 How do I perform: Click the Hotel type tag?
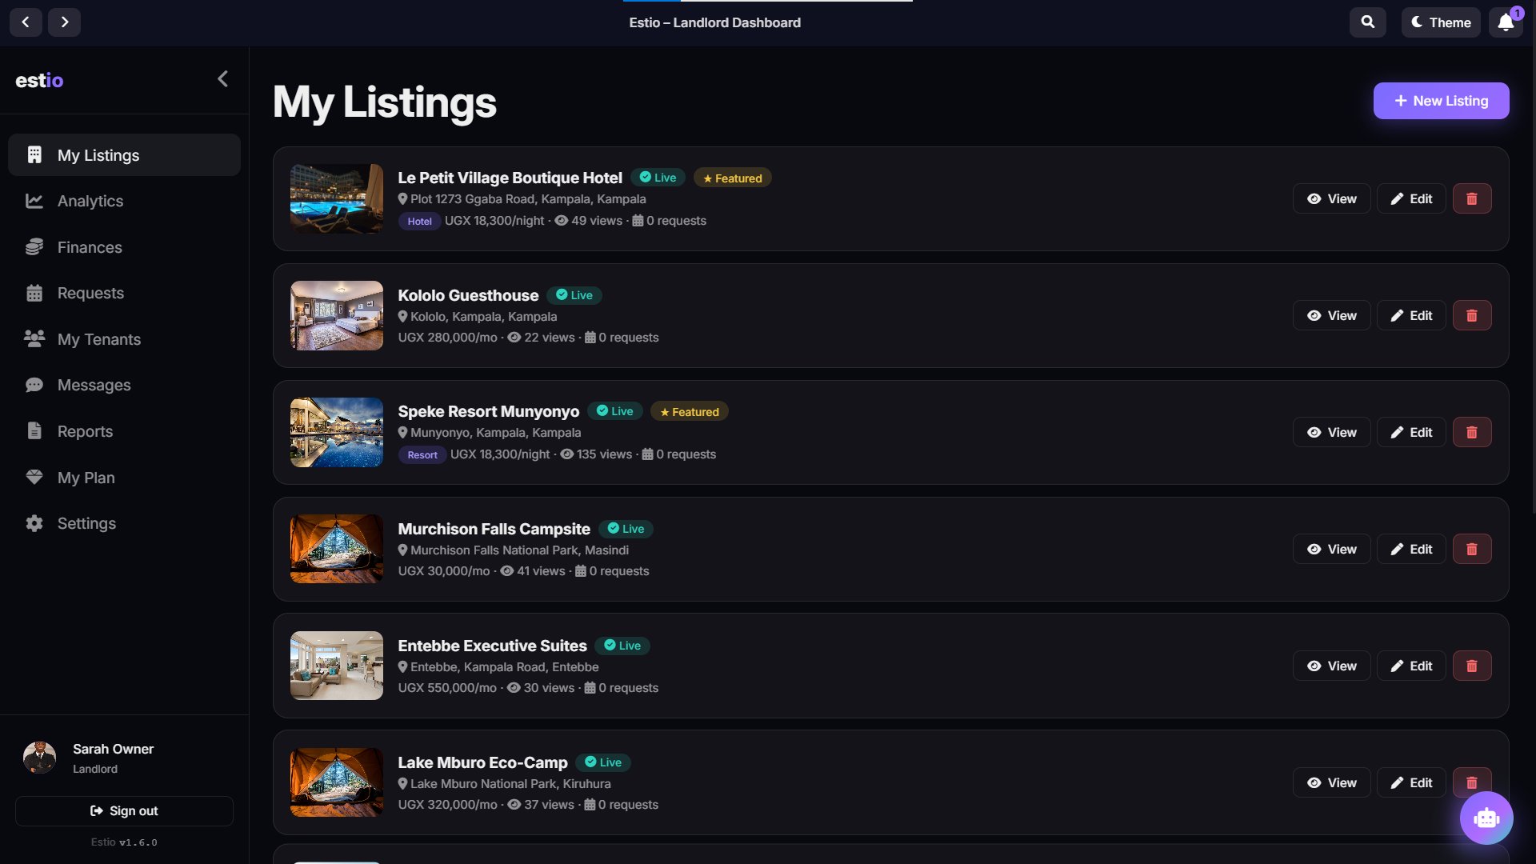[419, 222]
